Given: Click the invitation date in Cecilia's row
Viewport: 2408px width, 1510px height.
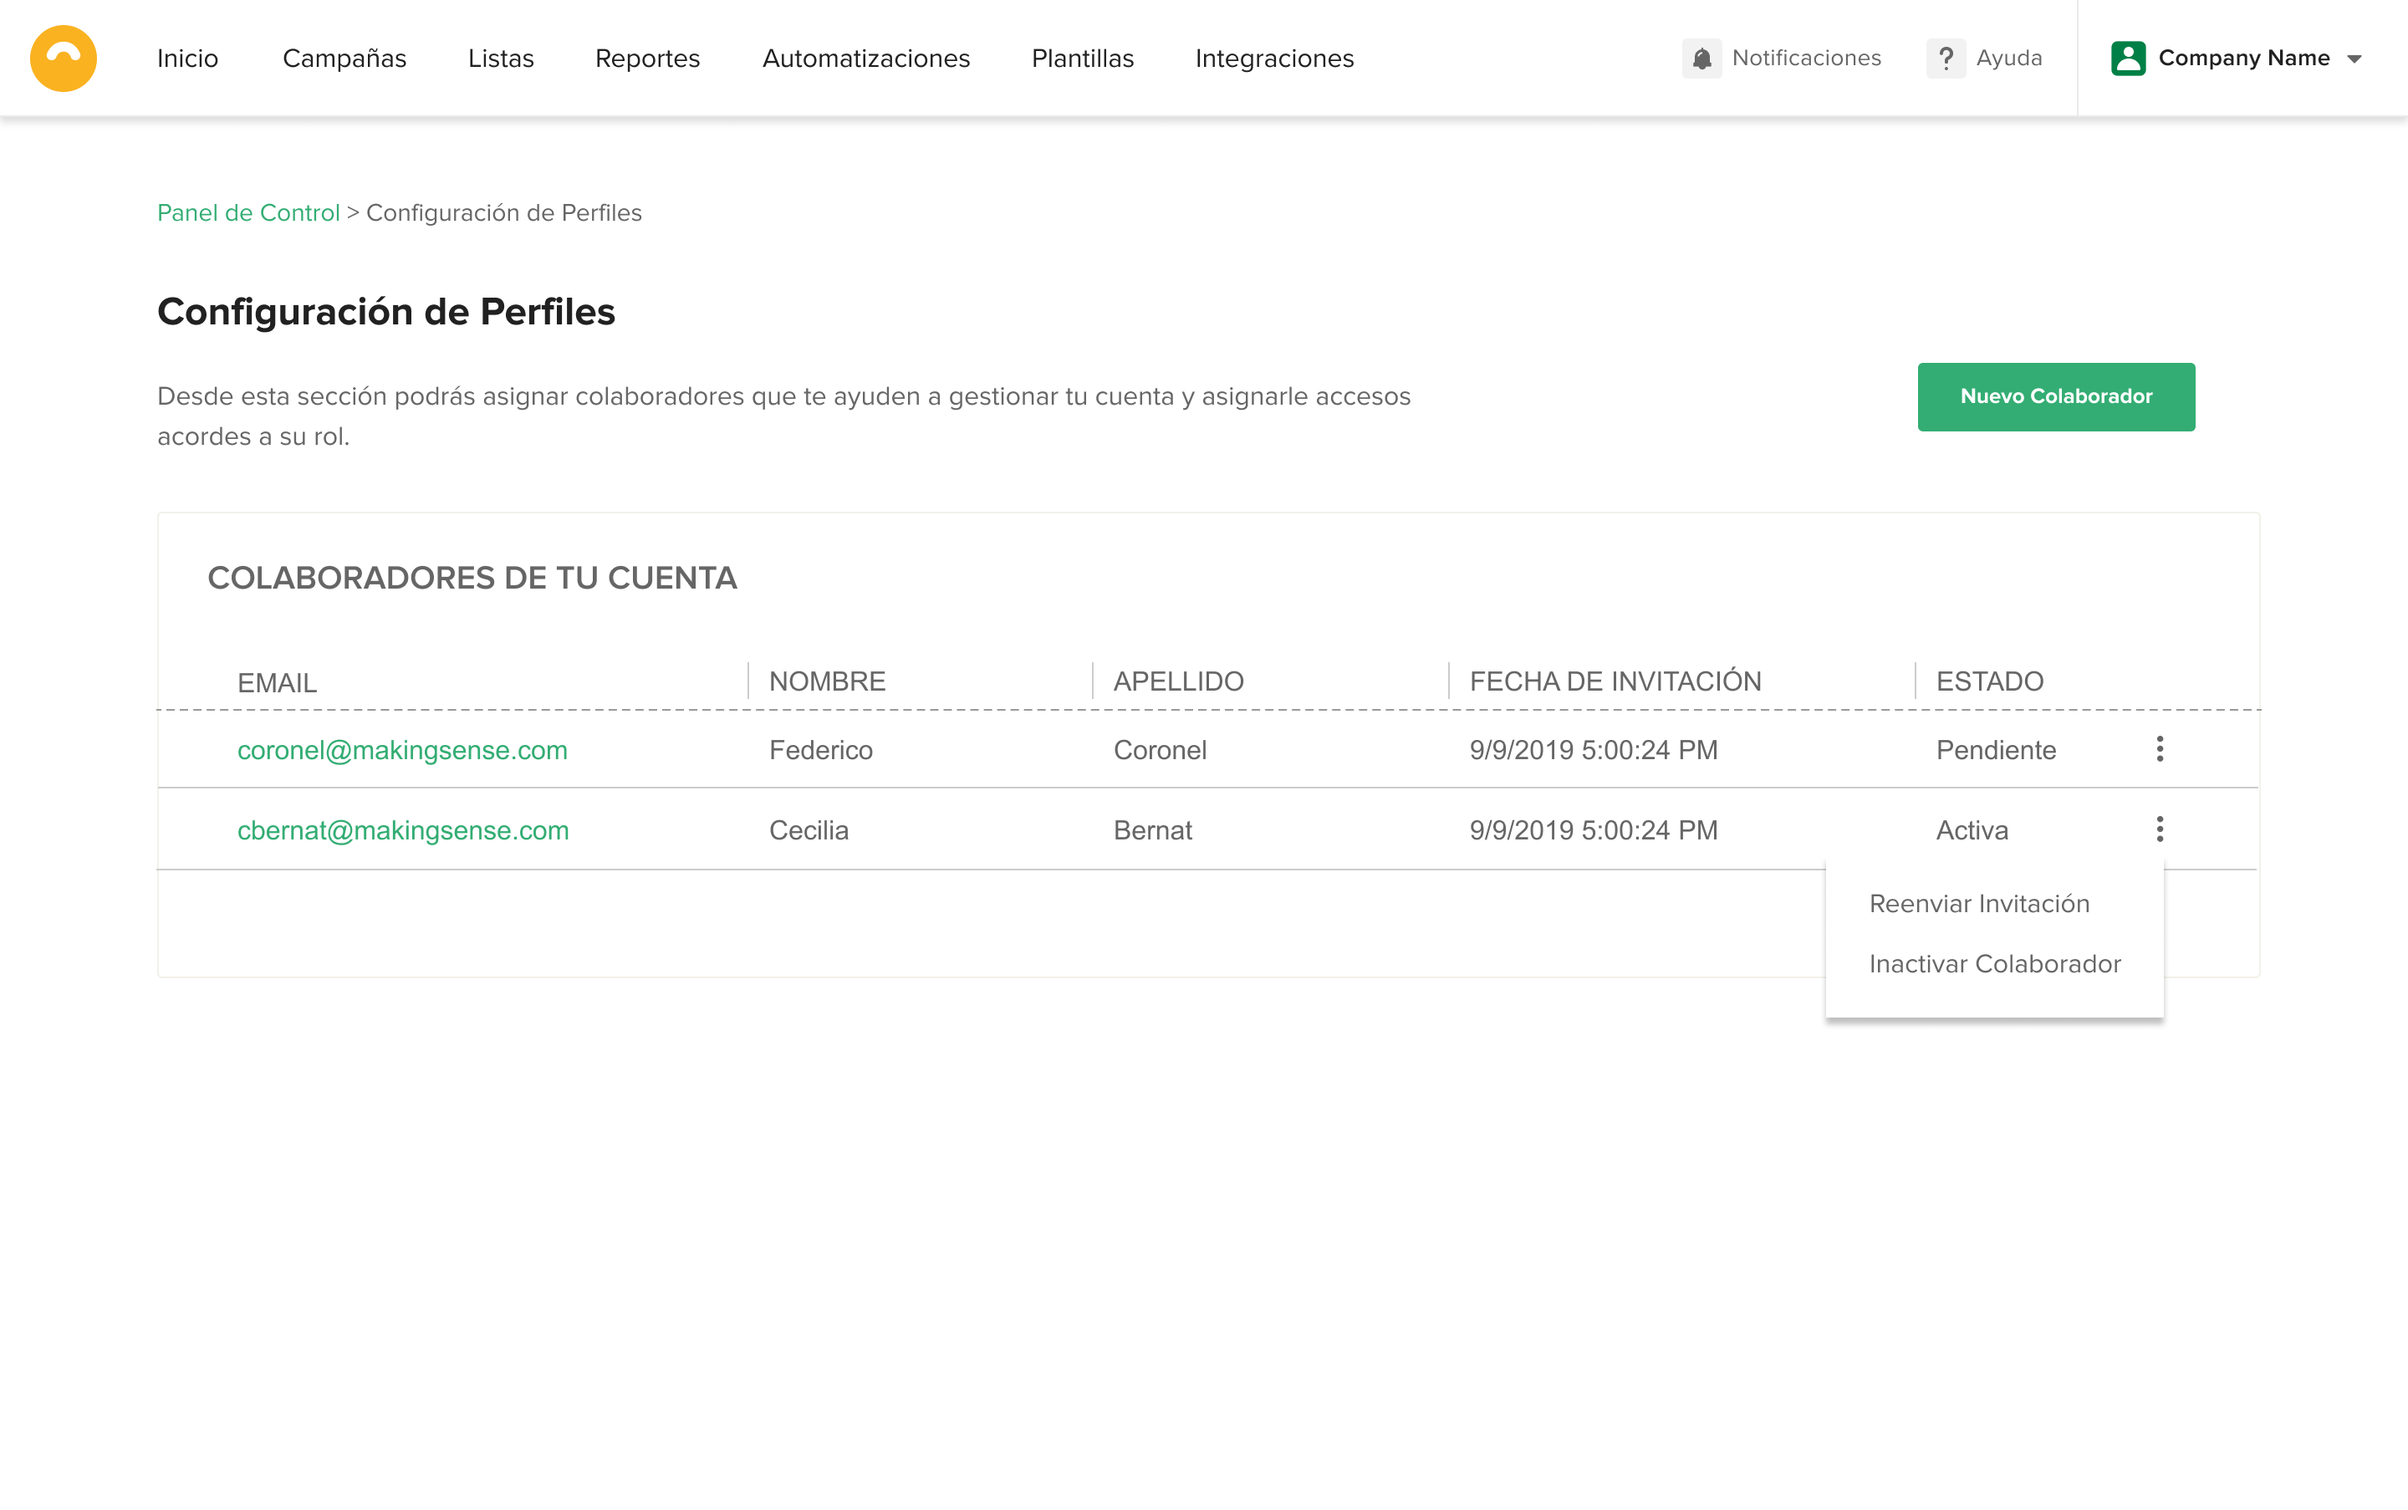Looking at the screenshot, I should click(1593, 830).
